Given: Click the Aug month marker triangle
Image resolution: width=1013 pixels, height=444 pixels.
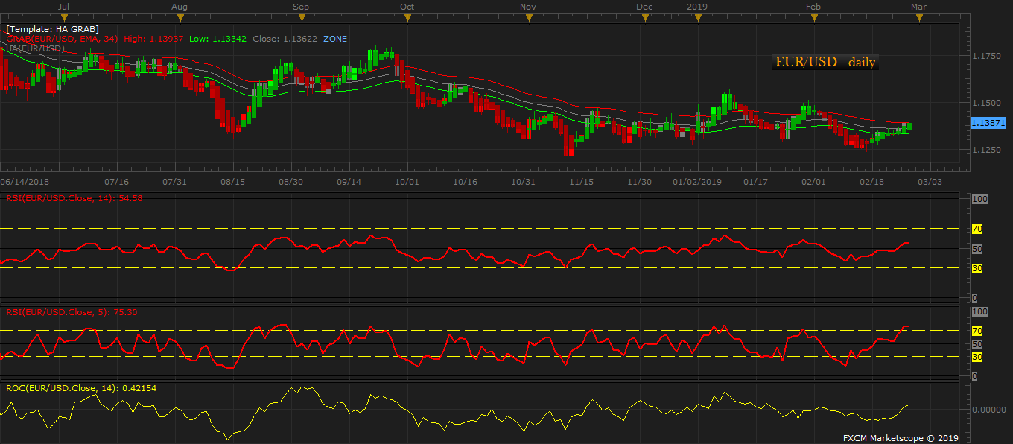Looking at the screenshot, I should click(179, 18).
